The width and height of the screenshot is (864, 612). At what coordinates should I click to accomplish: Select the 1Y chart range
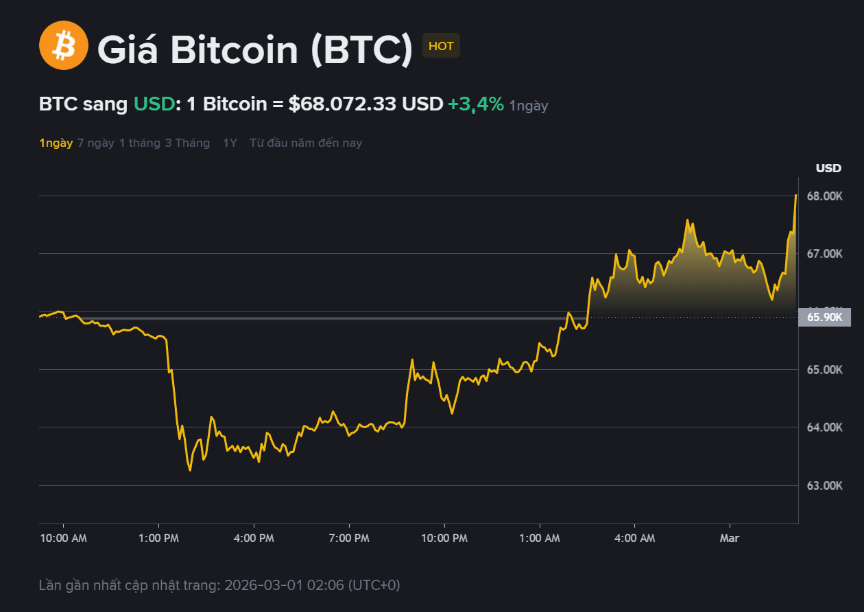230,143
